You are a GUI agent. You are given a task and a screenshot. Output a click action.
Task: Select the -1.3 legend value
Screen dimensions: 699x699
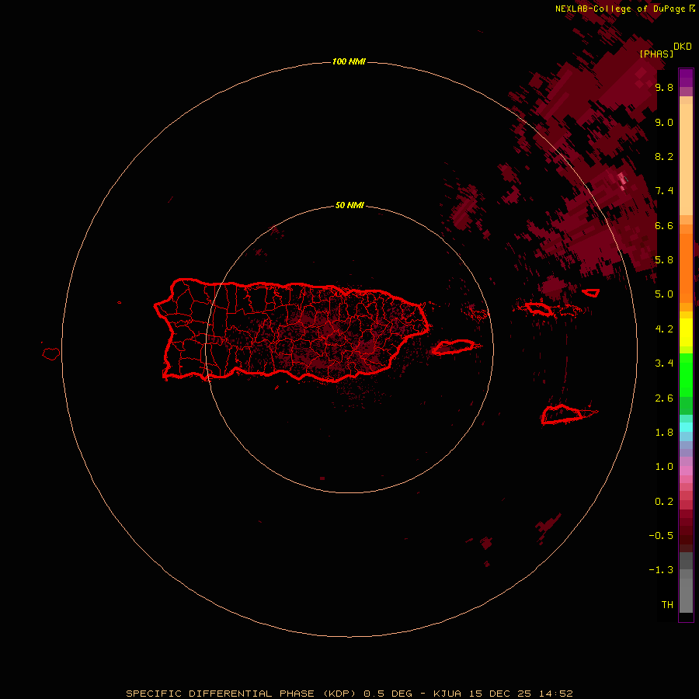(661, 570)
